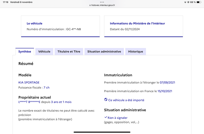Tap the orientation lock status icon

188,2
